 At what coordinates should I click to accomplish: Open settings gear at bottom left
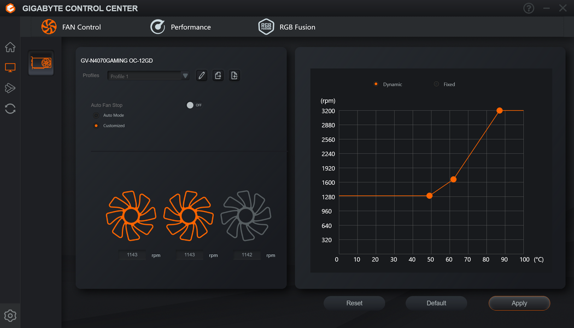tap(10, 315)
